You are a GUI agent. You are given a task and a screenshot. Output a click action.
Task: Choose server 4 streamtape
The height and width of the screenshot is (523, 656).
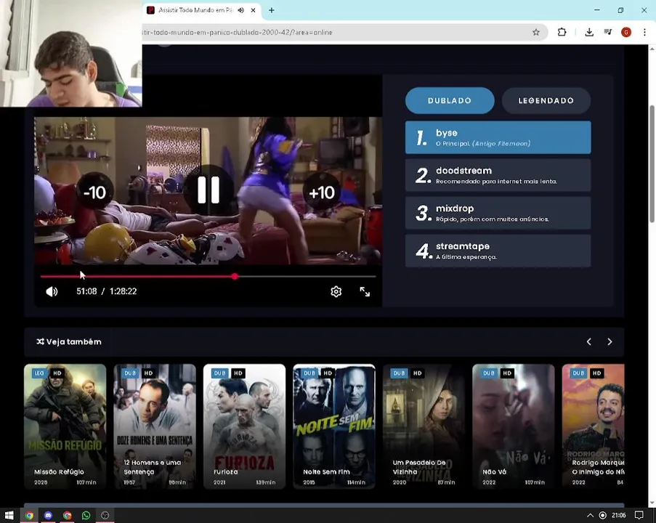pos(498,251)
